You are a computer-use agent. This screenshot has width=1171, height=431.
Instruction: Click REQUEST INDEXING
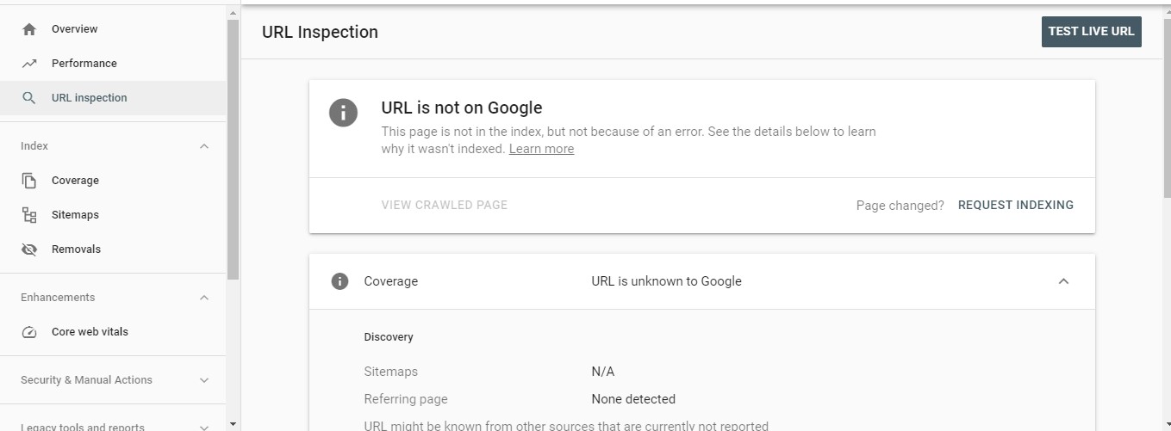pos(1016,206)
